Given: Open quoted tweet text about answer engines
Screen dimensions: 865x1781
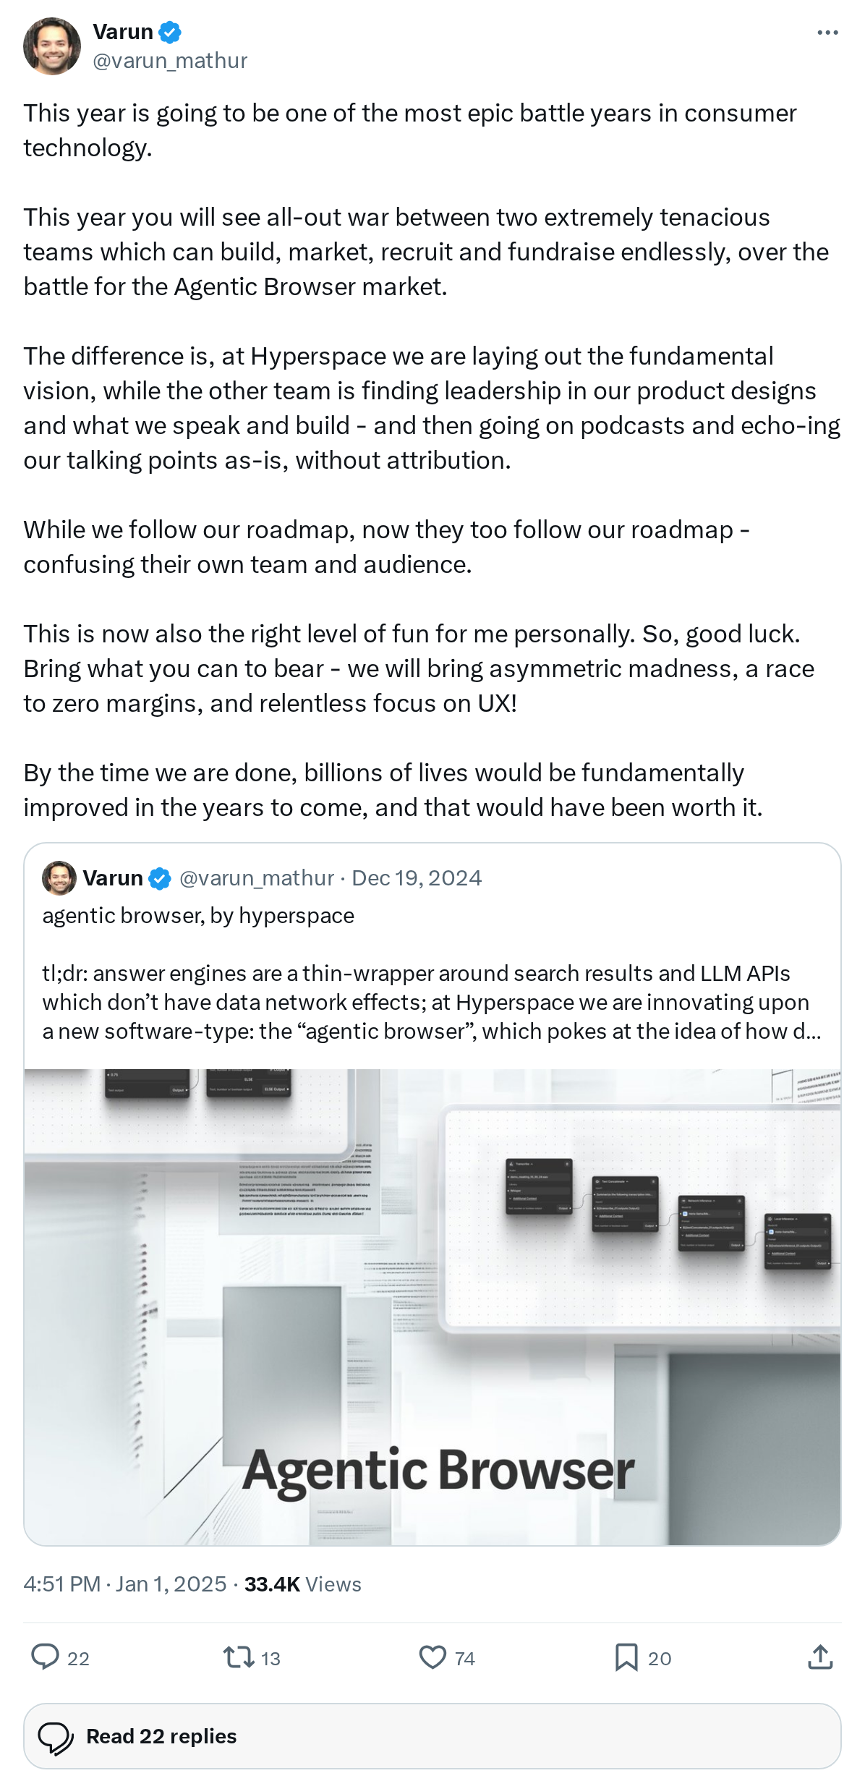Looking at the screenshot, I should point(432,1002).
